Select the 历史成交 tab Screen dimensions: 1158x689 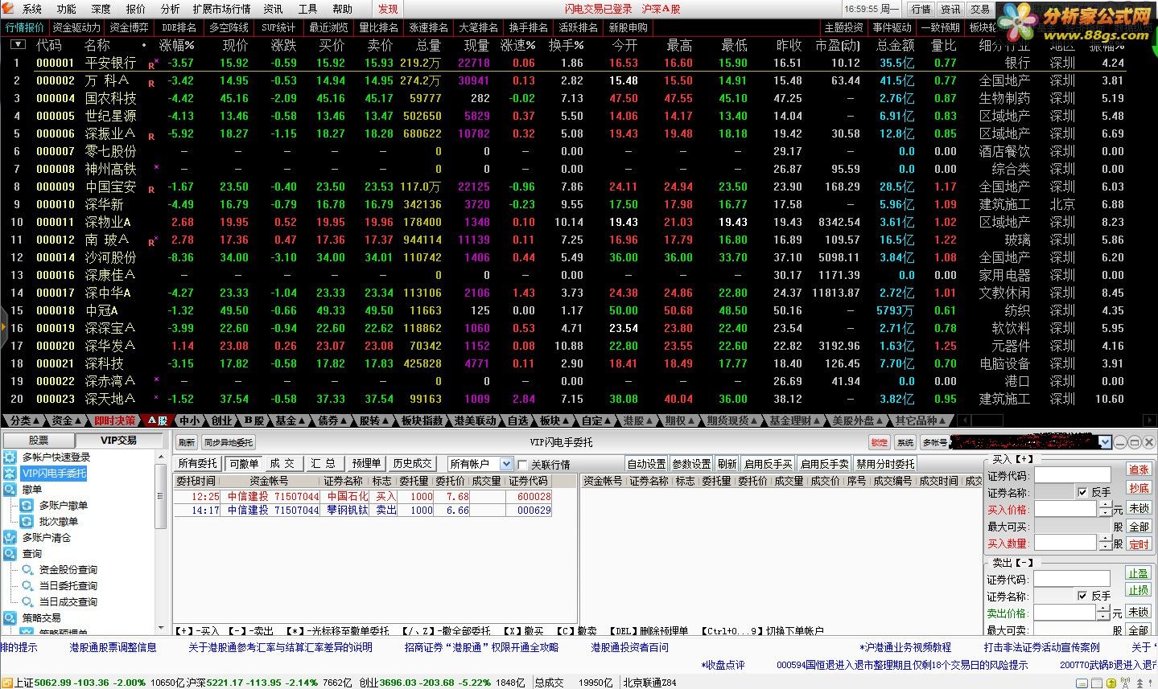tap(411, 464)
